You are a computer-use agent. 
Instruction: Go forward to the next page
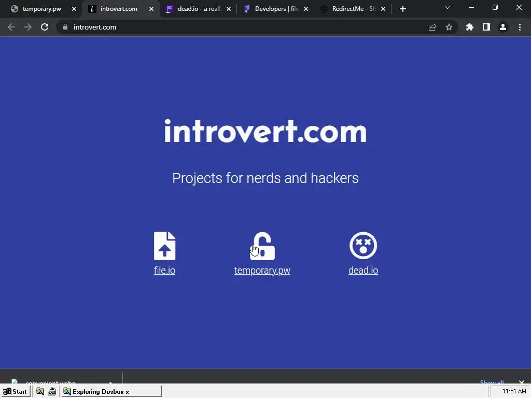click(28, 27)
